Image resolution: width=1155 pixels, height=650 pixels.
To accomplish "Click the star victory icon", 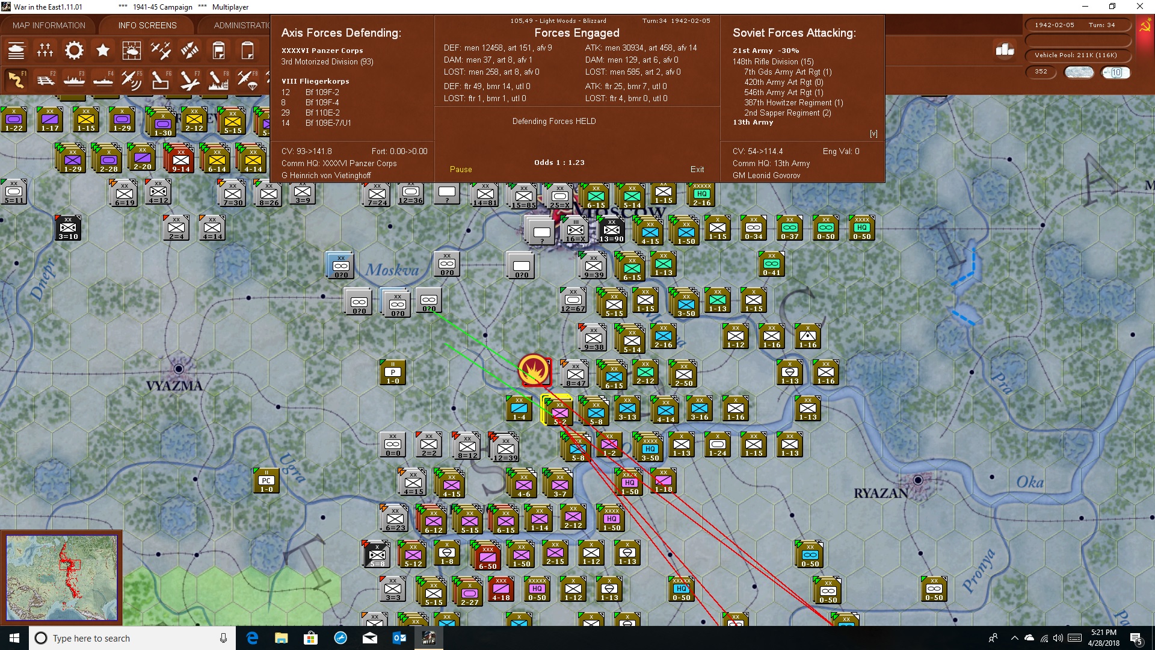I will [103, 51].
